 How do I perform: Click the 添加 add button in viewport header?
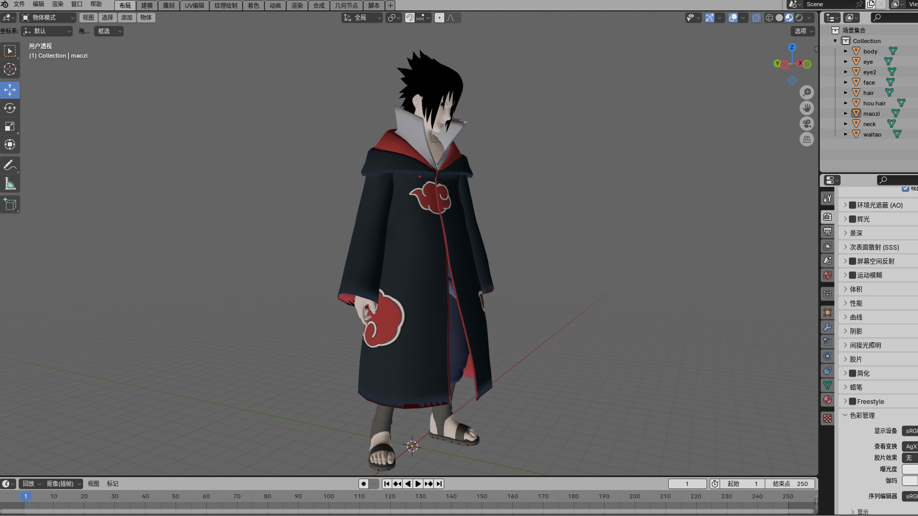pos(127,18)
